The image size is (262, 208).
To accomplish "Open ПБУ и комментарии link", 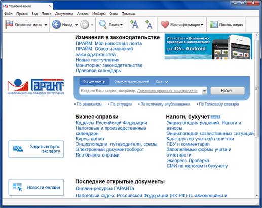I will pyautogui.click(x=188, y=144).
